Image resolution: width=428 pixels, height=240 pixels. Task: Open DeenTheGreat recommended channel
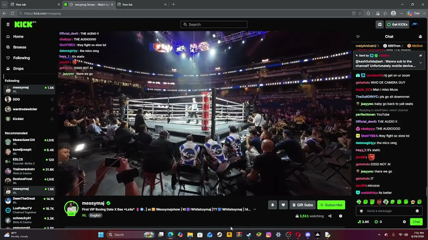coord(29,200)
